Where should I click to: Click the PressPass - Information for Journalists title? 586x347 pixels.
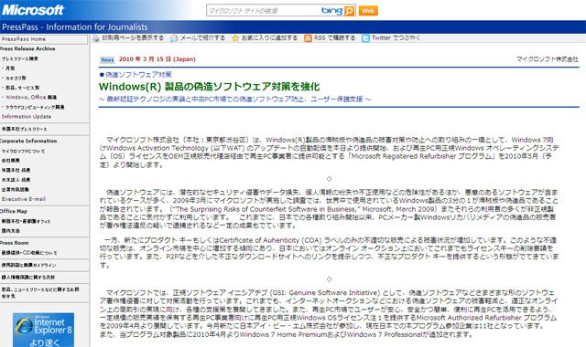click(x=75, y=26)
